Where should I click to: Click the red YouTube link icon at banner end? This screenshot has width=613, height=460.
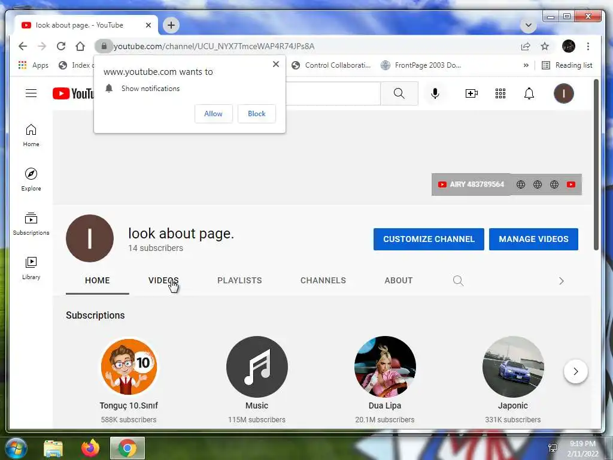(x=570, y=184)
